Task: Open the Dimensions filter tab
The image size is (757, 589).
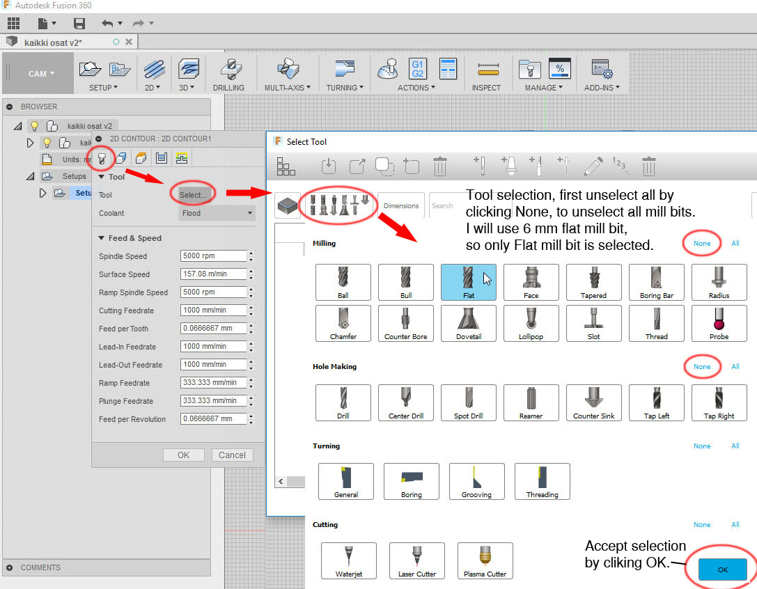Action: click(401, 205)
